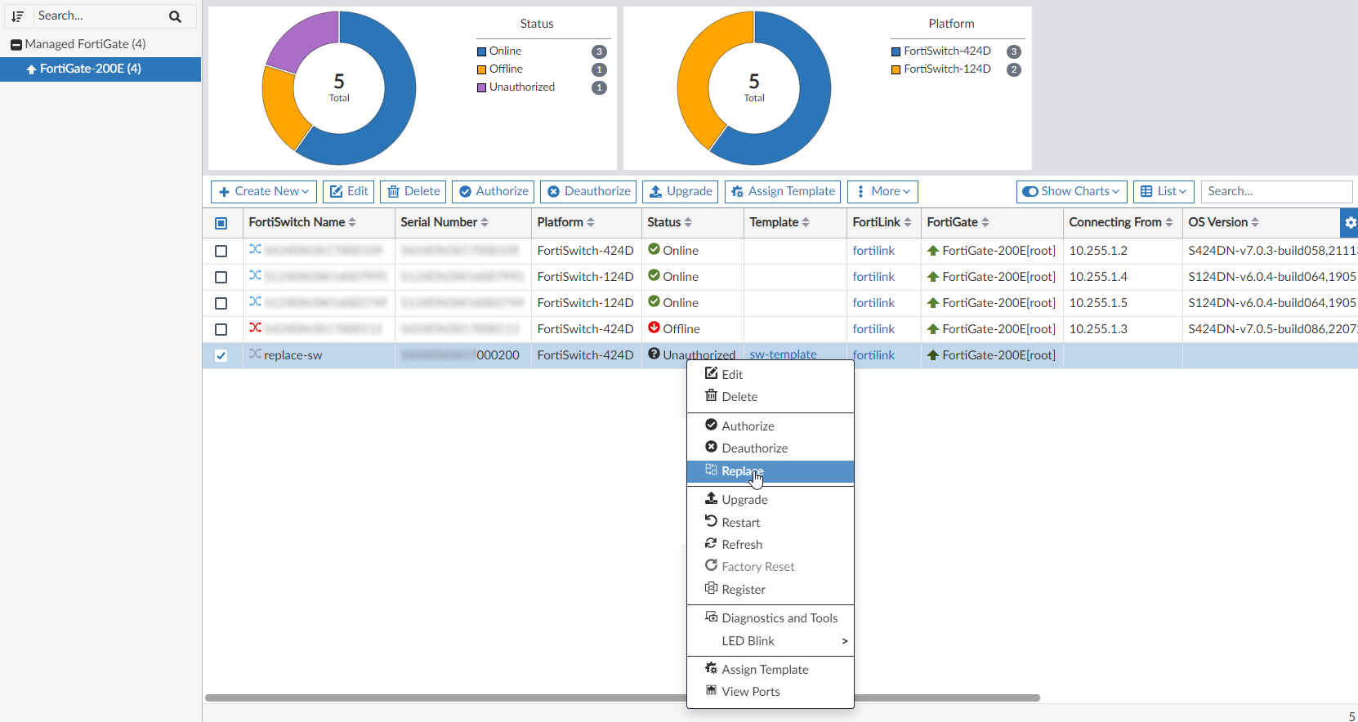This screenshot has width=1358, height=722.
Task: Check the row with Connecting From 10.255.1.2
Action: (221, 252)
